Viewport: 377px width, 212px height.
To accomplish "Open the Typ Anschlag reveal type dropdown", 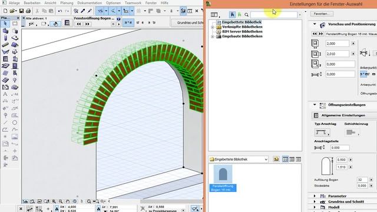I will pos(322,132).
